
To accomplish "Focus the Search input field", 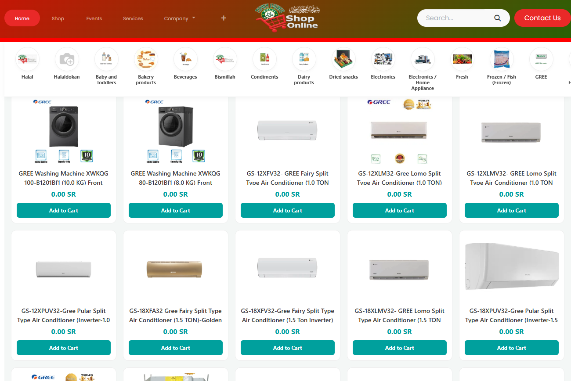I will pyautogui.click(x=457, y=18).
